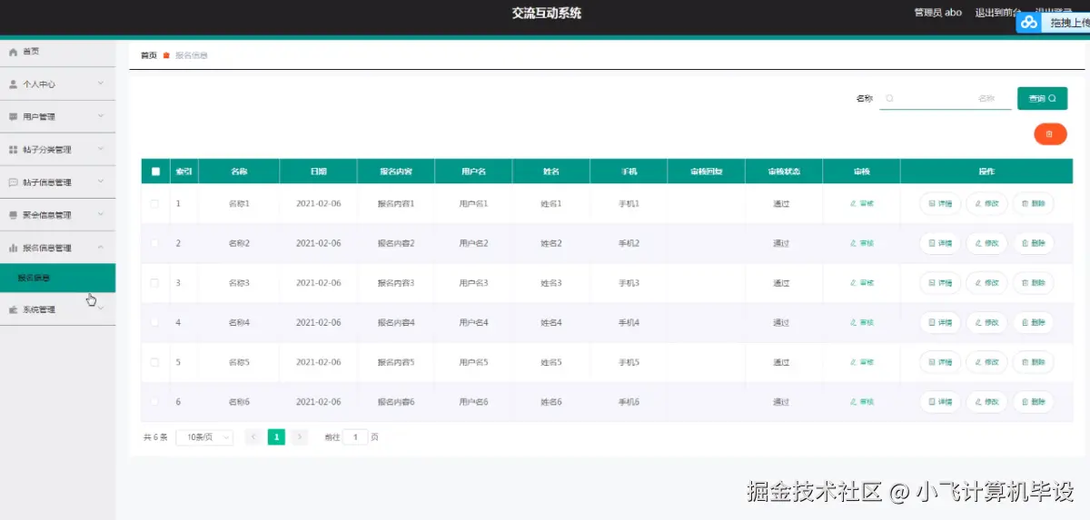This screenshot has width=1090, height=520.
Task: Check the checkbox for row 名称2
Action: click(154, 243)
